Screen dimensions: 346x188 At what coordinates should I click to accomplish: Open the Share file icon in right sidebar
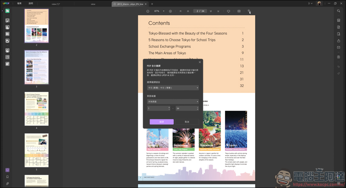pyautogui.click(x=338, y=41)
